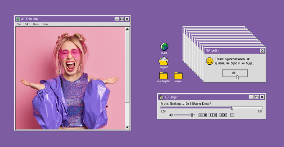The image size is (284, 147).
Task: Pause the Arctic Monkeys track
Action: 215,115
